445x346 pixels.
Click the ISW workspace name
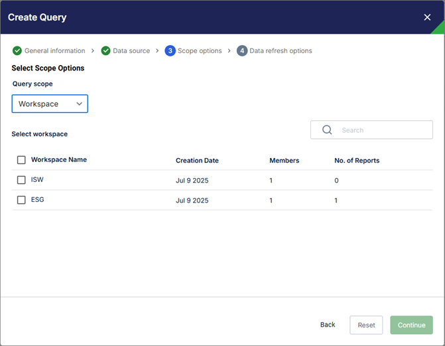37,180
